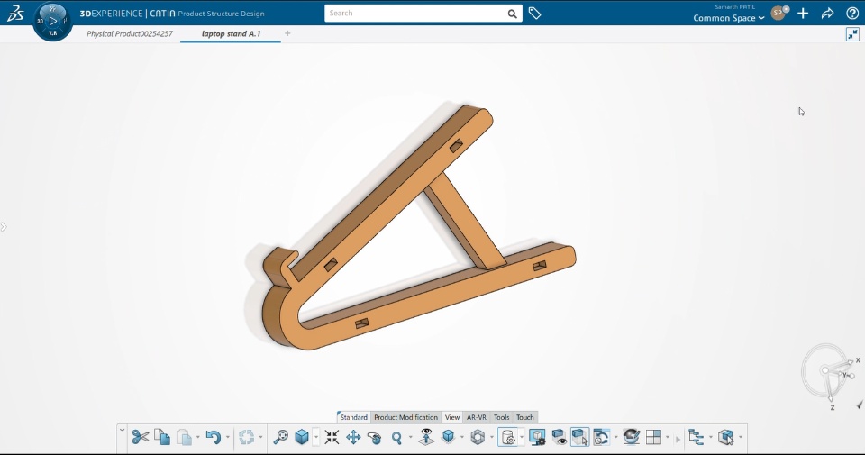Click the 3DPlay app icon at top left
Image resolution: width=865 pixels, height=455 pixels.
click(x=52, y=21)
